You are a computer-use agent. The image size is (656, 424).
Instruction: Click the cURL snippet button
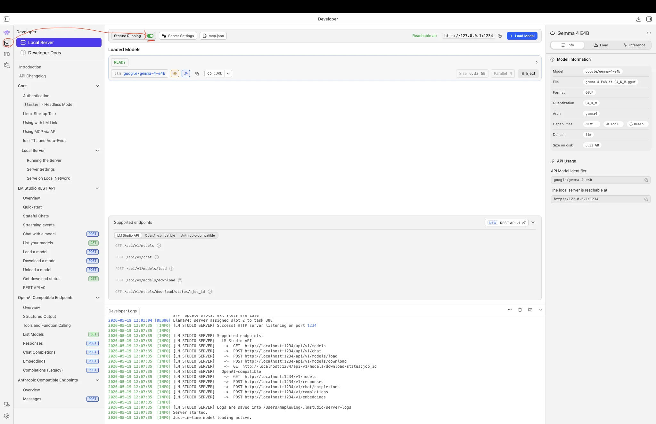coord(215,74)
